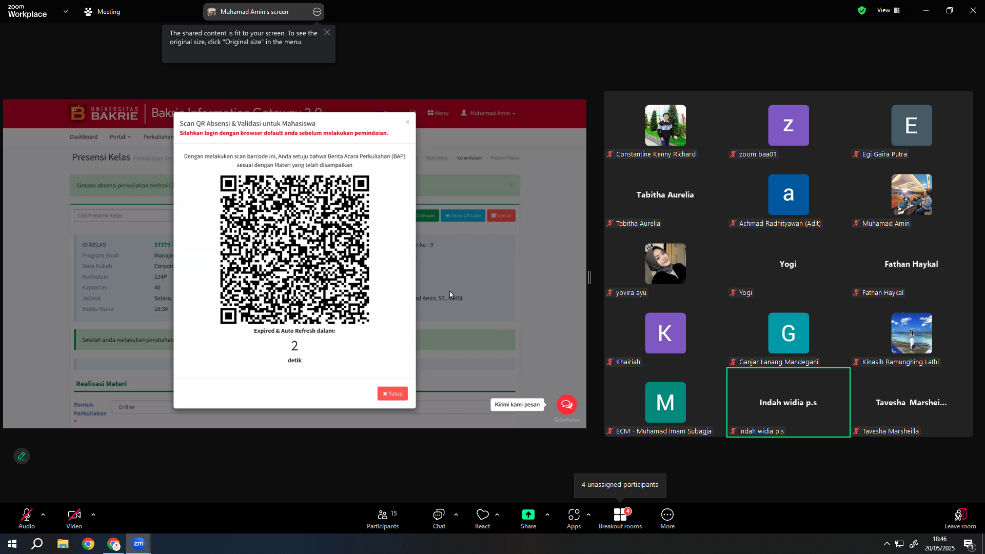Click the Kelas Kuliah breadcrumb link
This screenshot has width=985, height=554.
click(469, 158)
